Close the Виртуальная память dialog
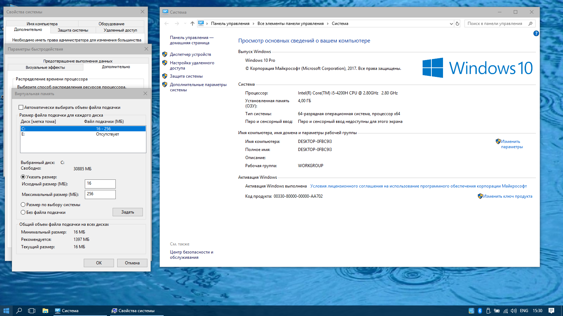563x316 pixels. 145,93
